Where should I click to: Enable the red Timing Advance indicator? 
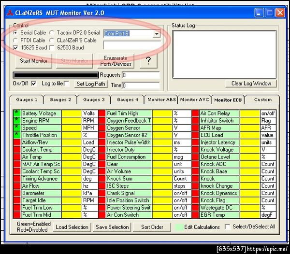17,179
